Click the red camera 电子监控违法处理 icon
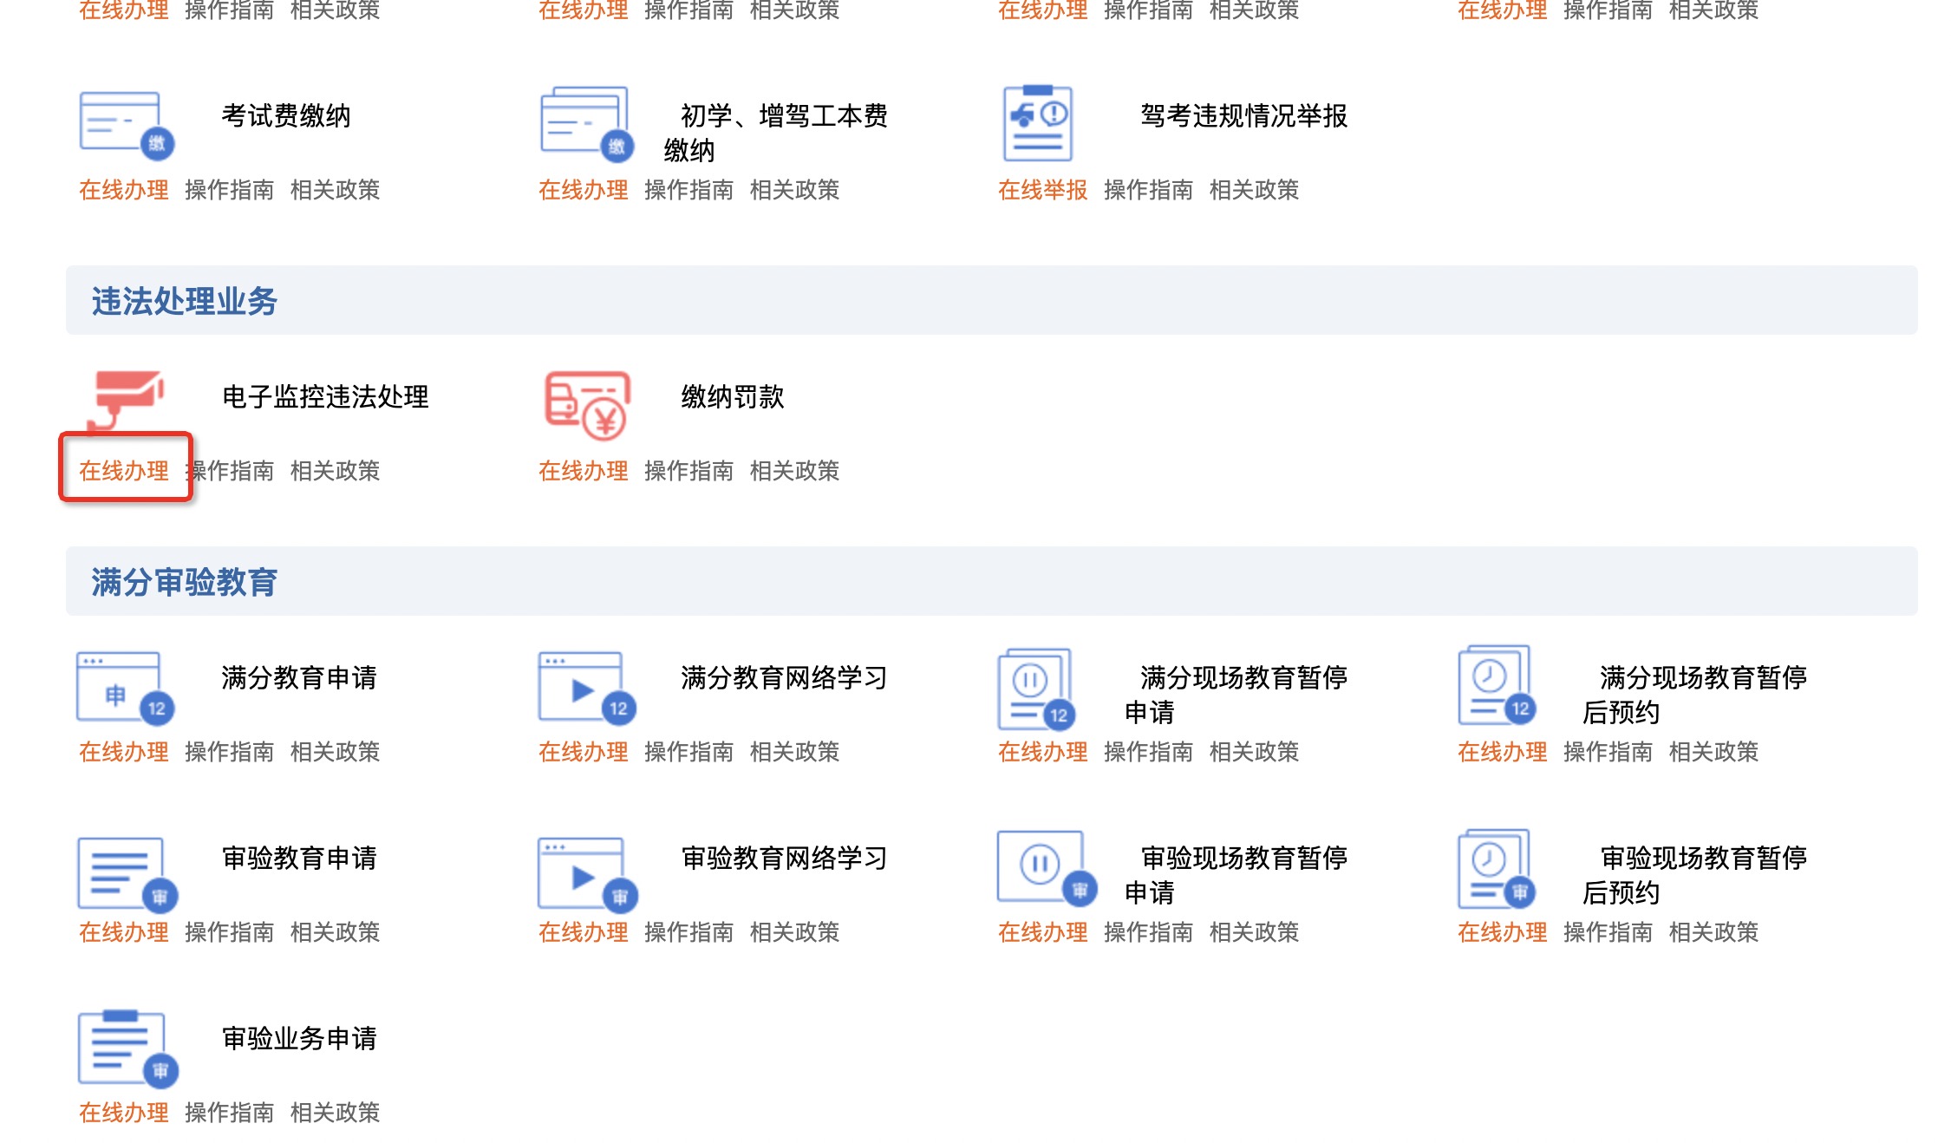This screenshot has width=1951, height=1143. [126, 402]
